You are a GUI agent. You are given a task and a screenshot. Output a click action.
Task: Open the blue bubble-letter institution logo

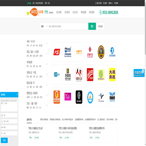57,75
